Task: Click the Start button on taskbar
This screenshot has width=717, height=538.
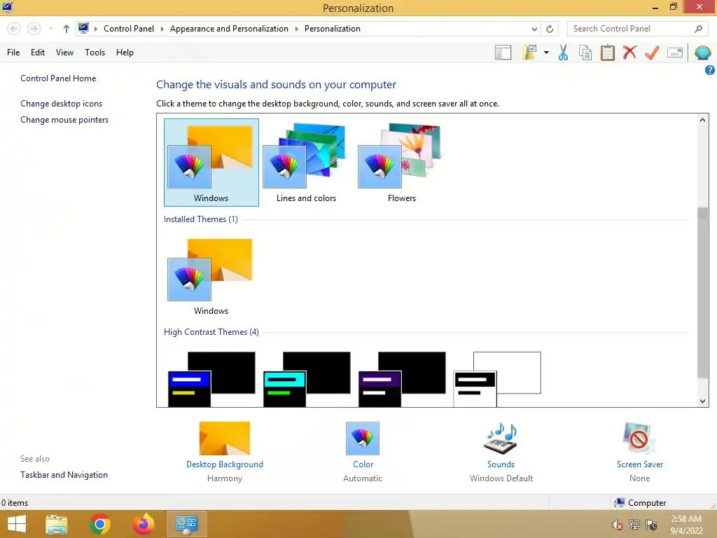Action: click(17, 524)
